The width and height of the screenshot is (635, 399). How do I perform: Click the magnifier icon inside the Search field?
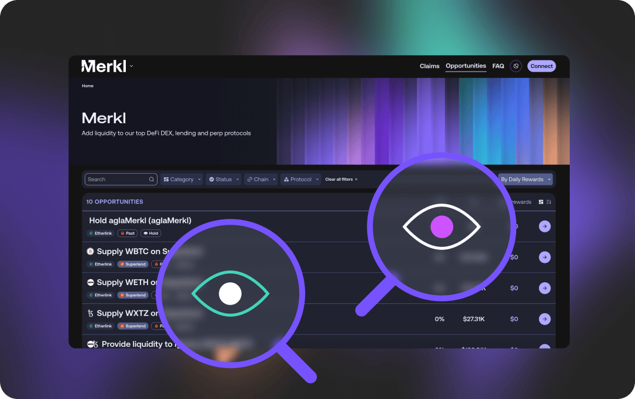coord(152,180)
